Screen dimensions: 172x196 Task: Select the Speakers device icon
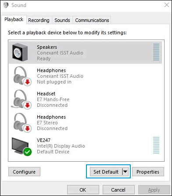(20, 52)
